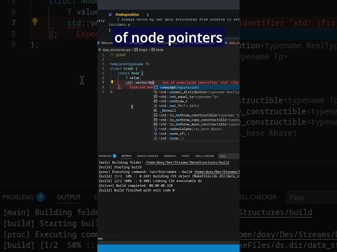Click the Filter input in the sharp output panel
The height and width of the screenshot is (252, 337).
[229, 156]
